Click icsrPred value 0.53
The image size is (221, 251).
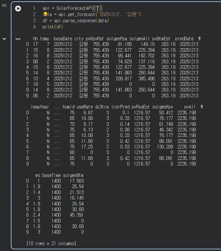click(125, 147)
